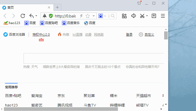Viewport: 196px width, 111px height.
Task: Reload the page with the refresh icon
Action: tap(23, 16)
